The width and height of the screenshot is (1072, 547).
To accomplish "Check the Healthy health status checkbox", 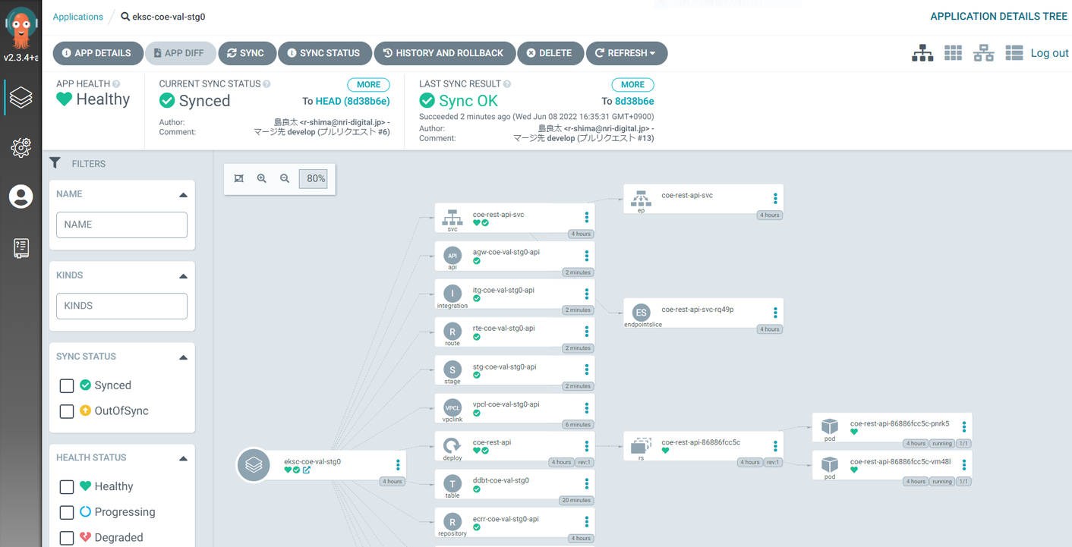I will tap(67, 487).
